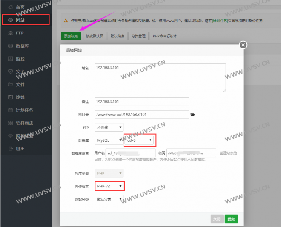This screenshot has width=281, height=227.
Task: Click the shield icon beside 安全
Action: tap(11, 71)
